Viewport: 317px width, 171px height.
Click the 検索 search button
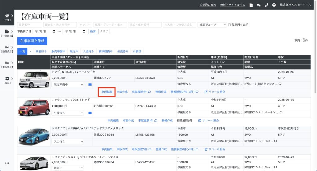(x=93, y=32)
